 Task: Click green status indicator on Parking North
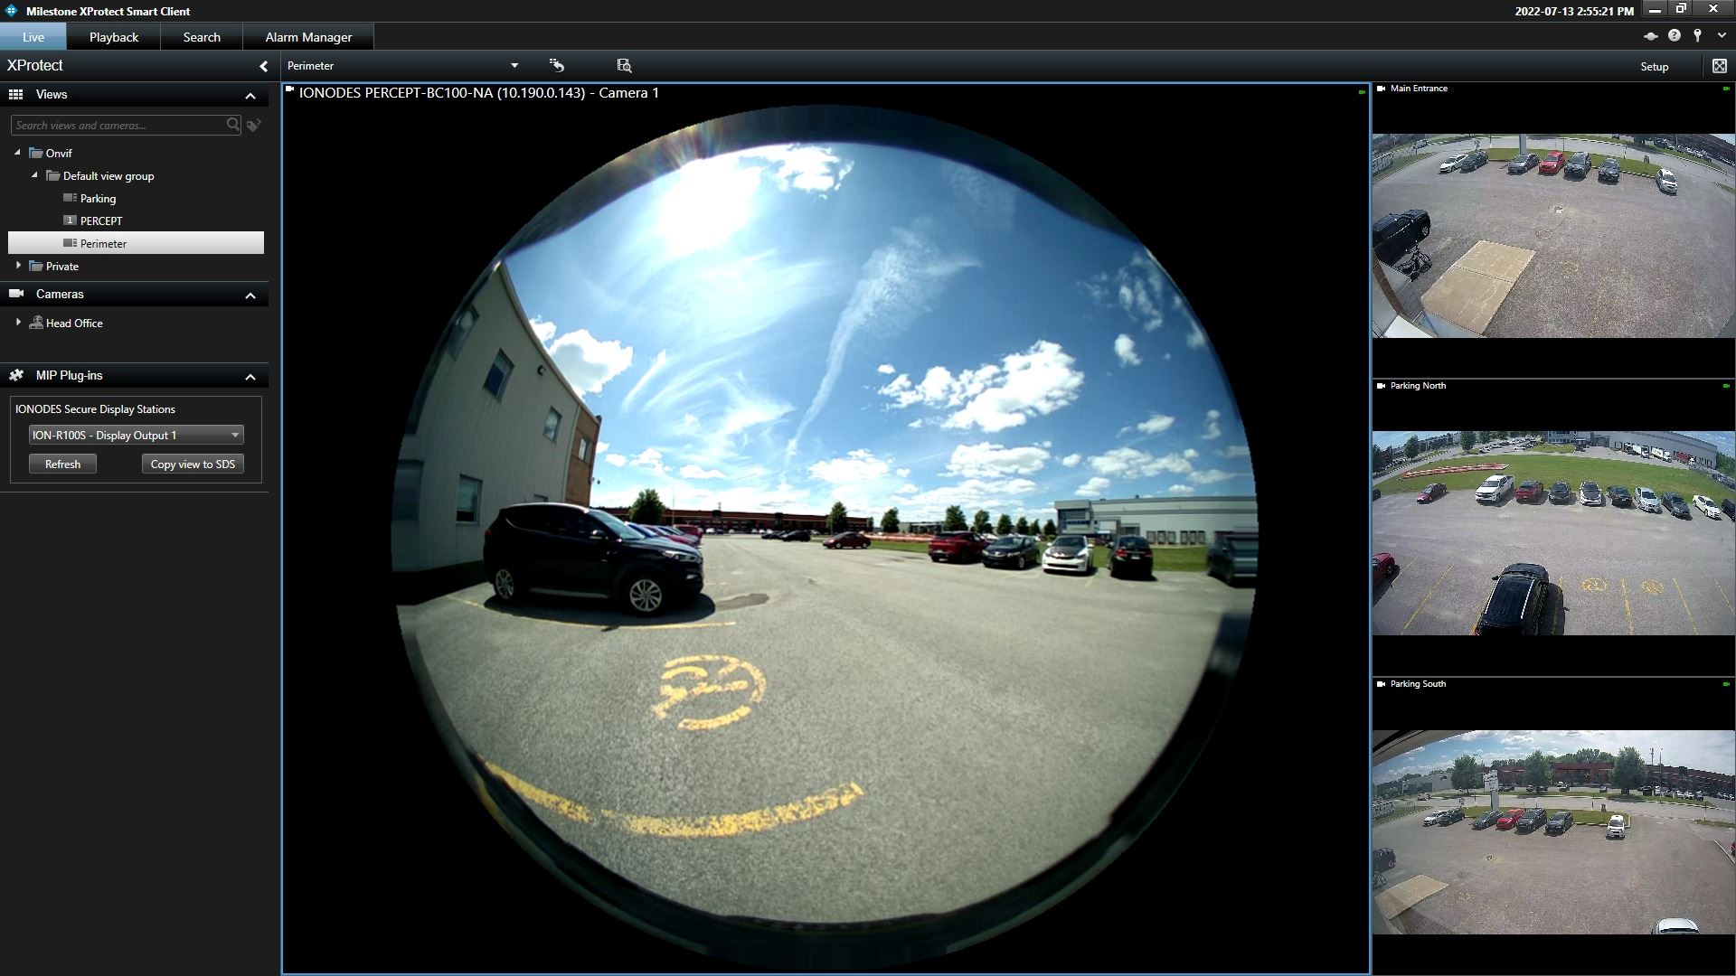1726,387
